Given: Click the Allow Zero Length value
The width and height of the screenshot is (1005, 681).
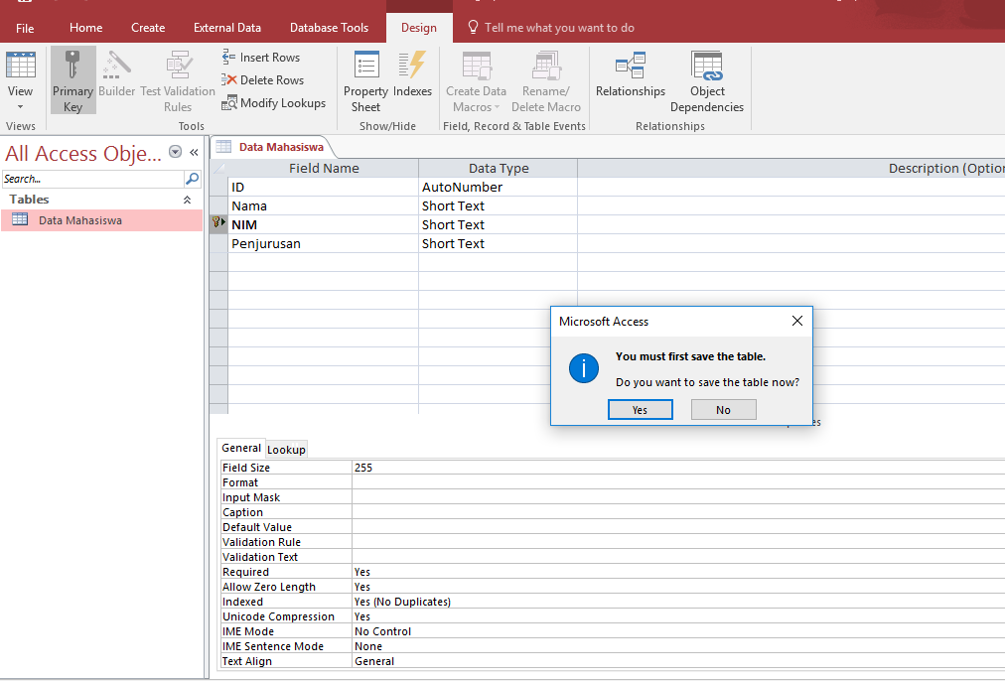Looking at the screenshot, I should (x=678, y=587).
